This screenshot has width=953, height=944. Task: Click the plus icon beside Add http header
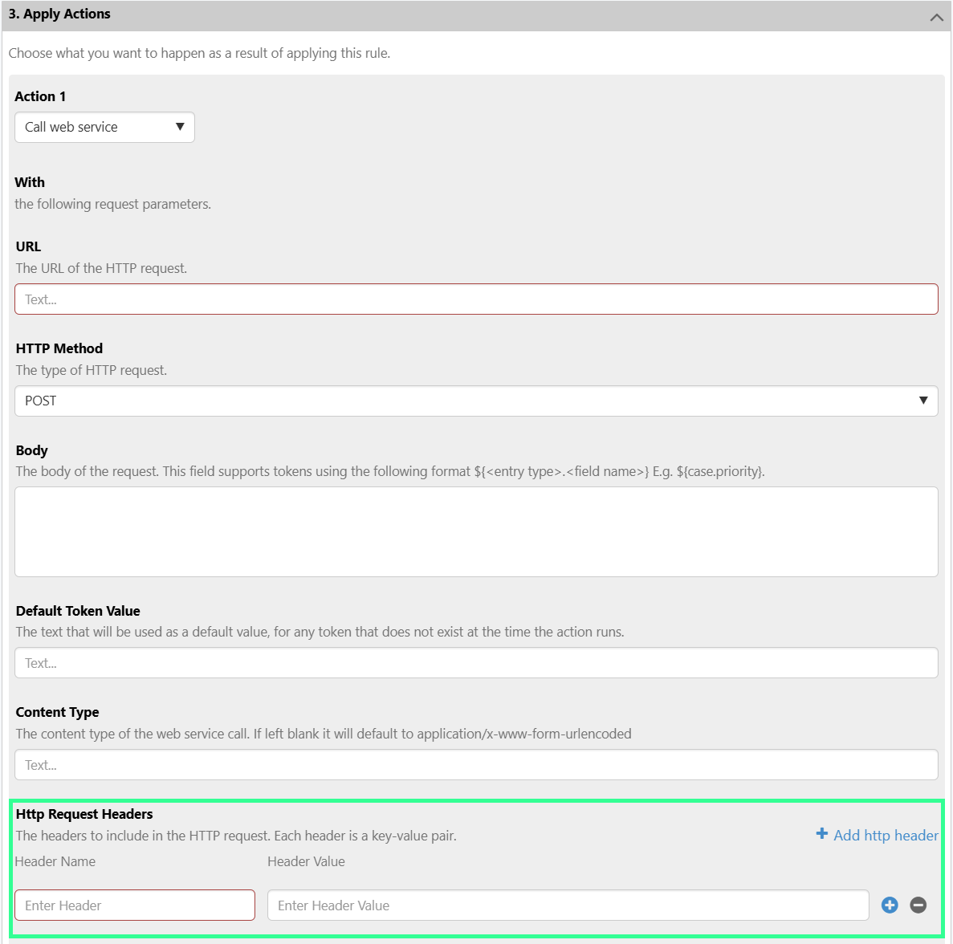click(x=821, y=834)
